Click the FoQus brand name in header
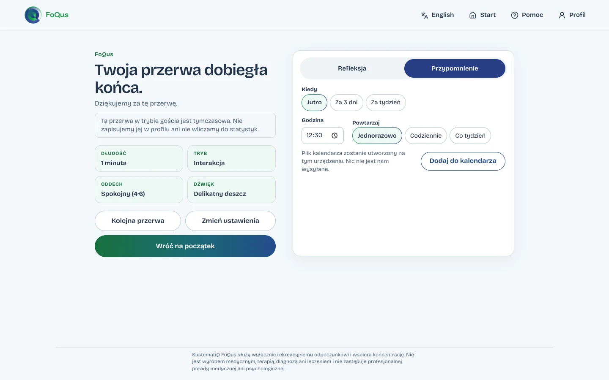Image resolution: width=609 pixels, height=380 pixels. (x=57, y=15)
